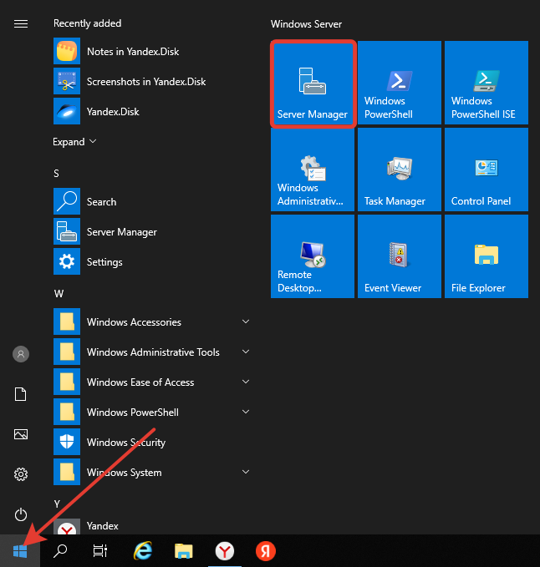This screenshot has height=567, width=540.
Task: Click the S letter section header
Action: point(57,174)
